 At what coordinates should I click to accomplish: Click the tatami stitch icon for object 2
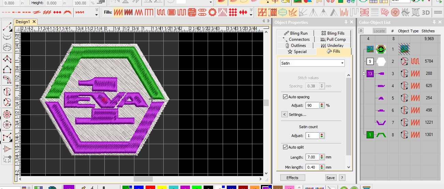415,62
